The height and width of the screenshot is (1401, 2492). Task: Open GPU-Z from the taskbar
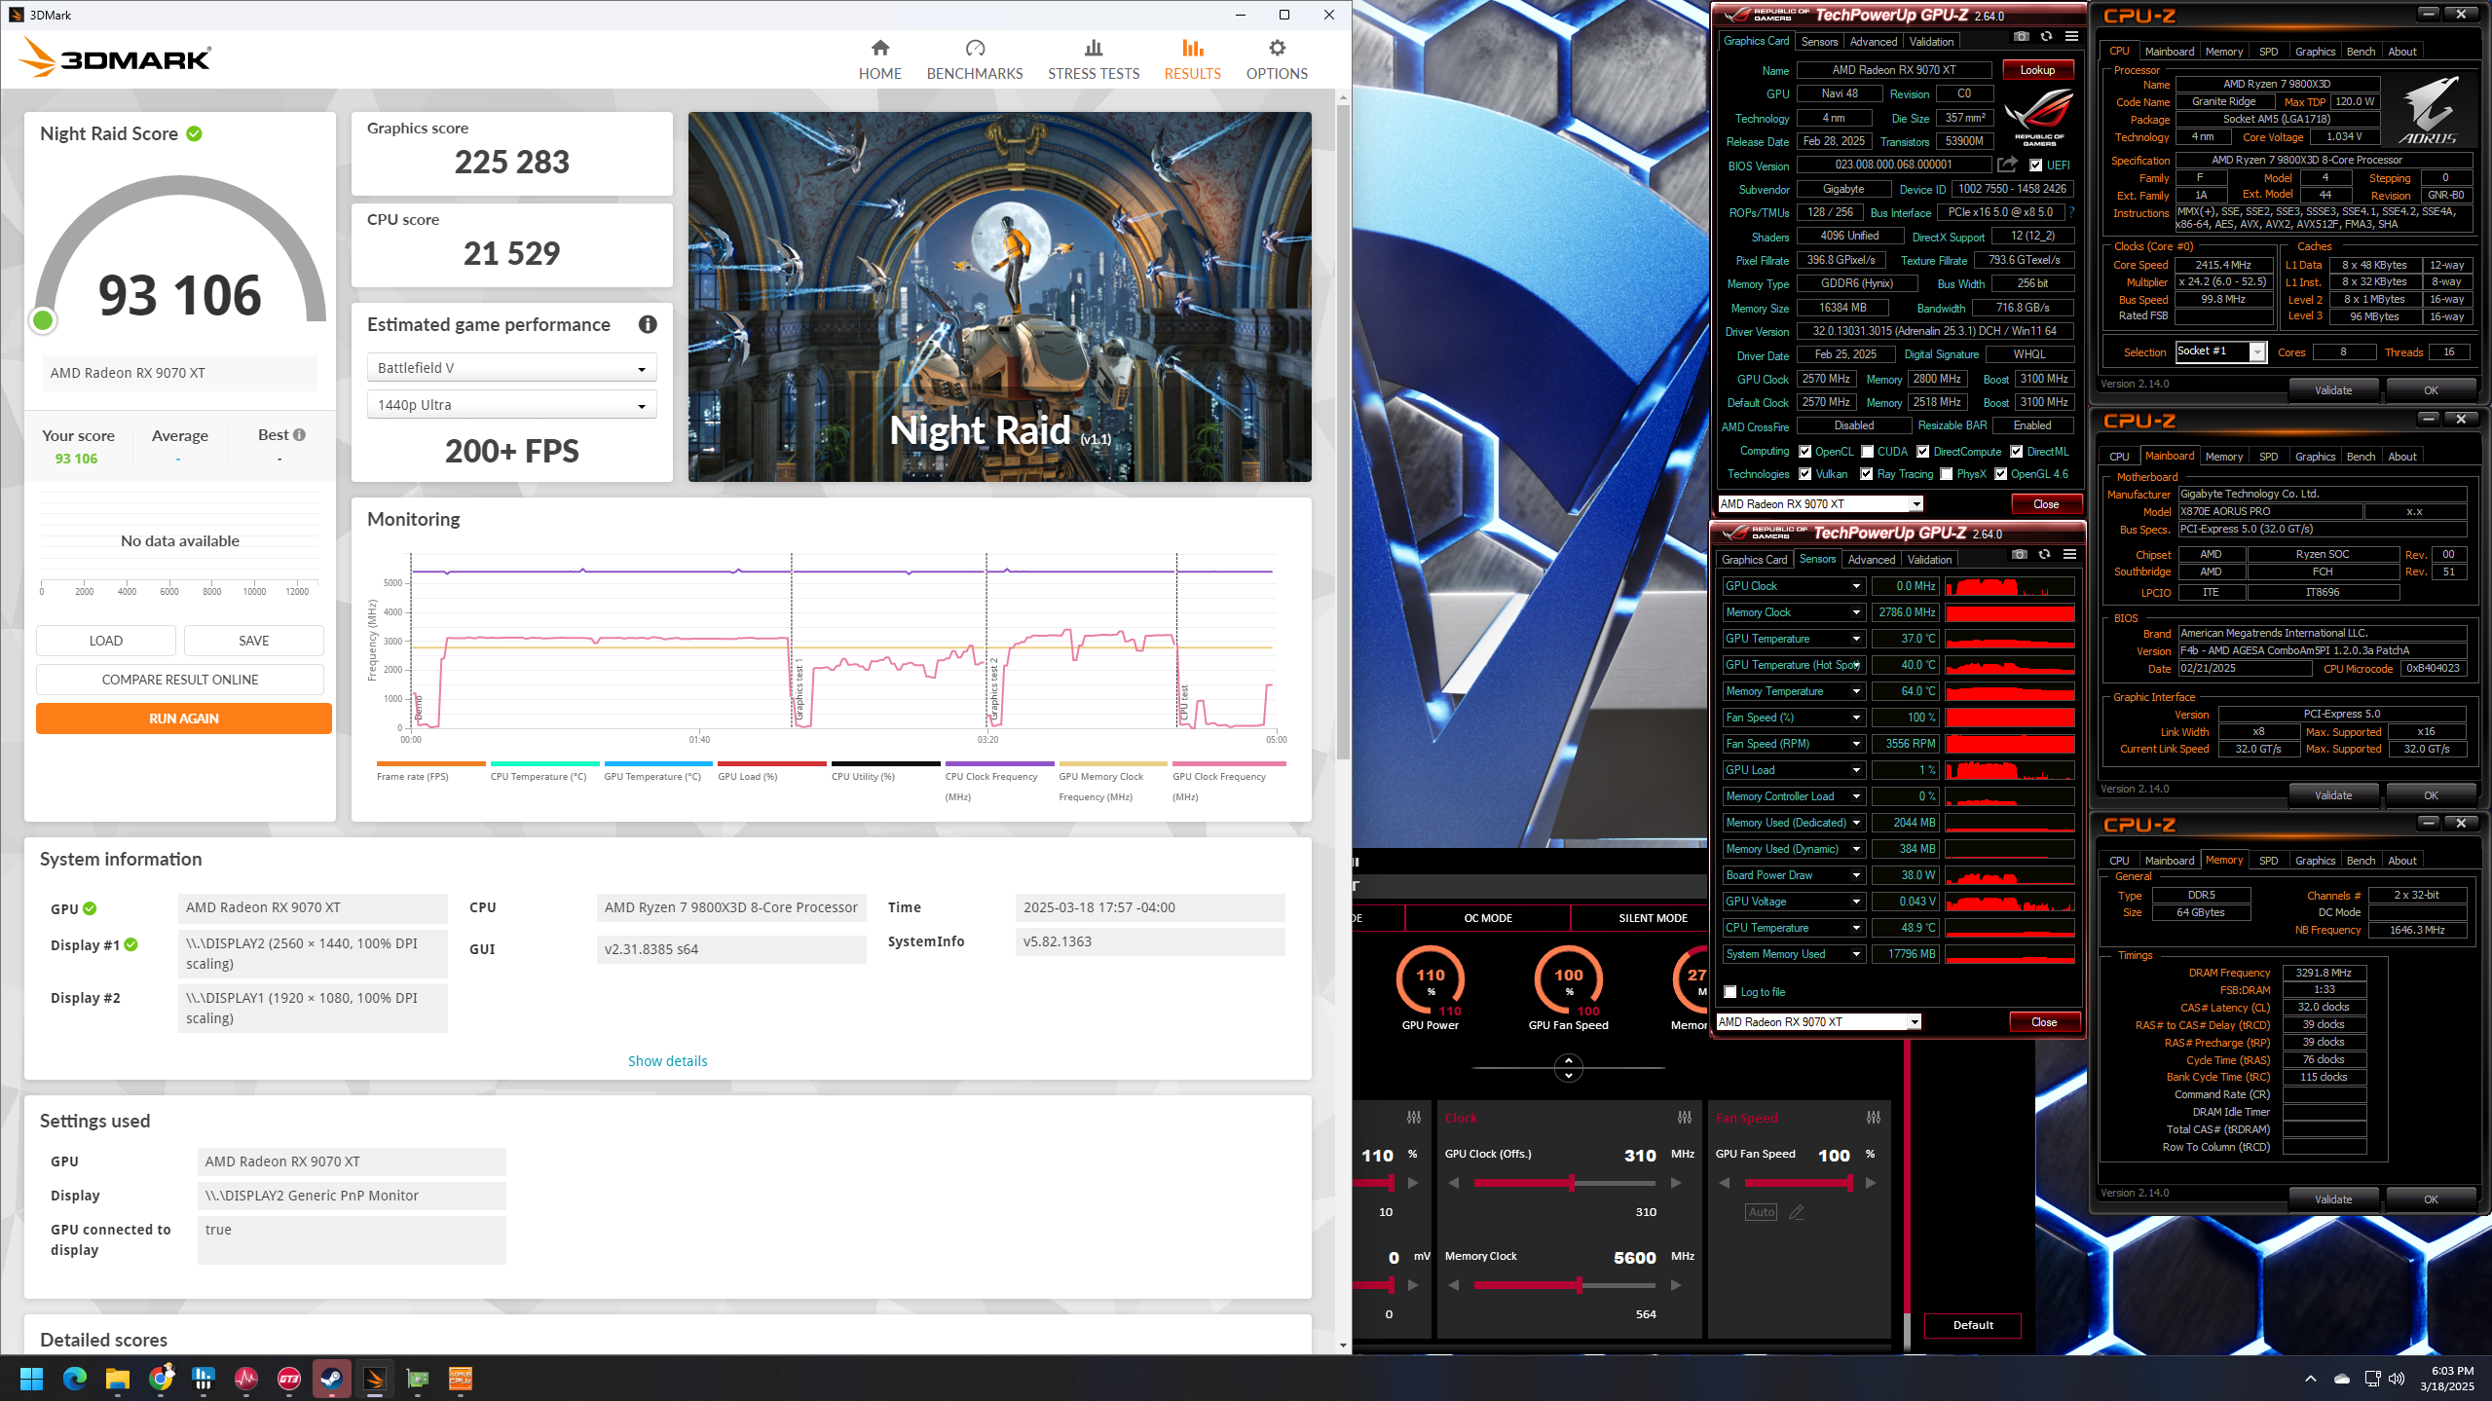tap(418, 1379)
